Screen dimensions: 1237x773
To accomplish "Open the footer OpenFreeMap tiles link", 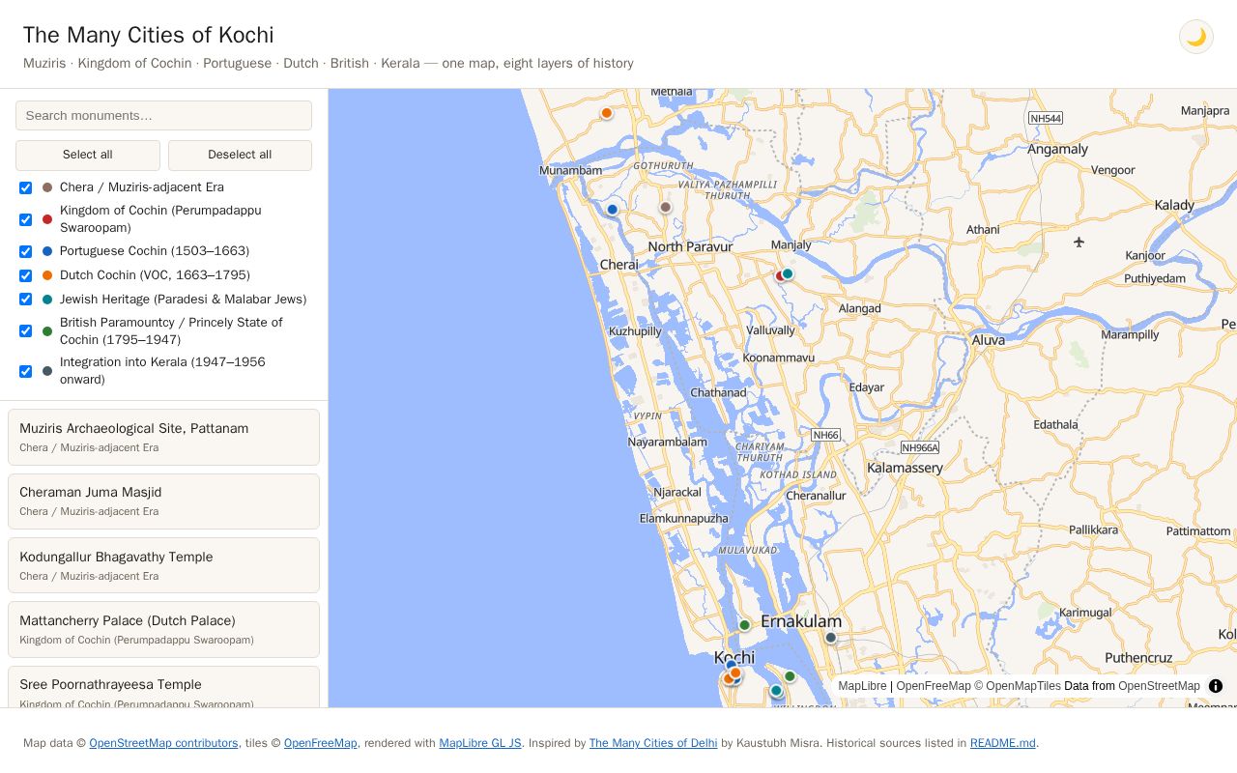I will tap(321, 743).
